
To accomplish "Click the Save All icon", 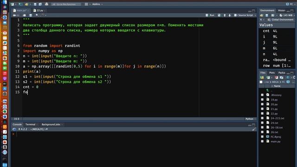I will click(40, 4).
